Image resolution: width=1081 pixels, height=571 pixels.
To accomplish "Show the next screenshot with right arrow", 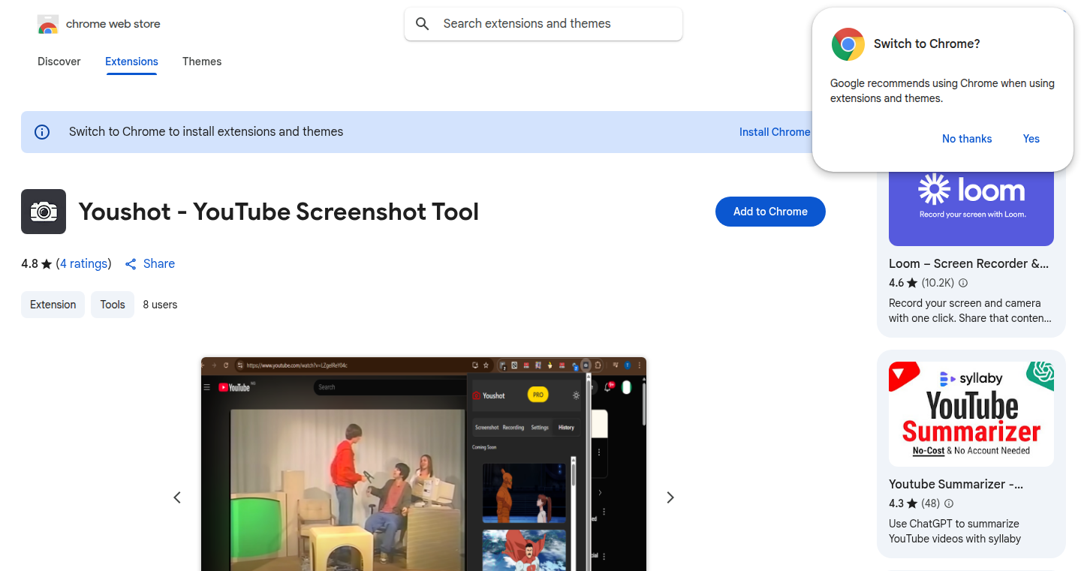I will [670, 497].
